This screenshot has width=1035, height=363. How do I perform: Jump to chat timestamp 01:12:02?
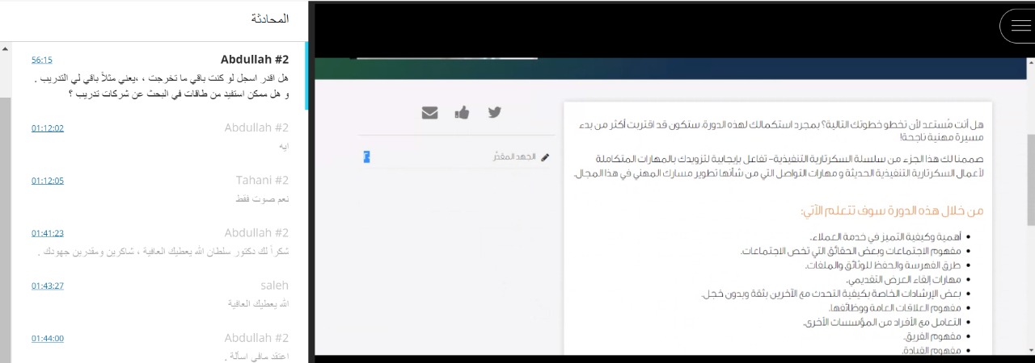(x=48, y=128)
